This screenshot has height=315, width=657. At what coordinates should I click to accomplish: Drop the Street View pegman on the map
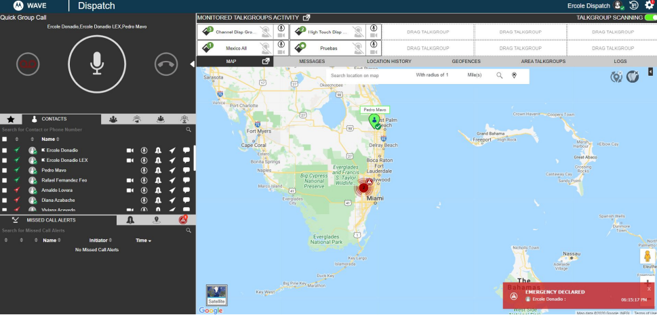tap(648, 256)
